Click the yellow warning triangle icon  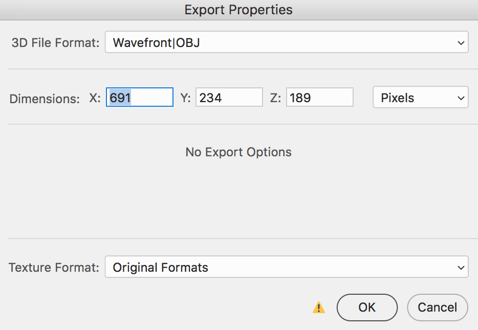pyautogui.click(x=319, y=308)
